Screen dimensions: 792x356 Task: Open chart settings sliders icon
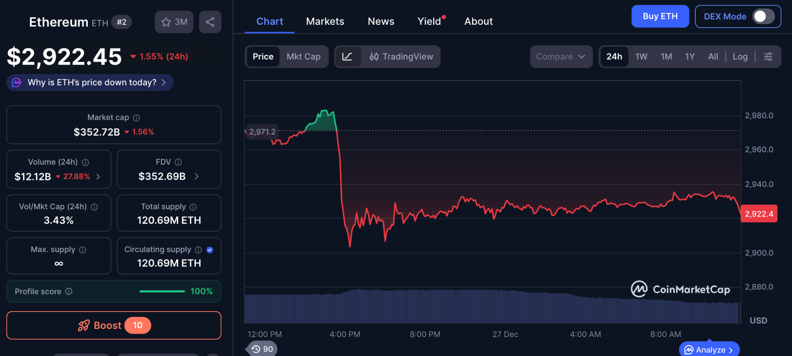pos(768,57)
